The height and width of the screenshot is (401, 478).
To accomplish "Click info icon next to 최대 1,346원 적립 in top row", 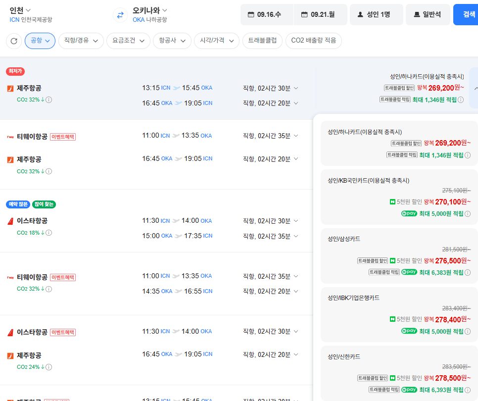I will click(461, 100).
